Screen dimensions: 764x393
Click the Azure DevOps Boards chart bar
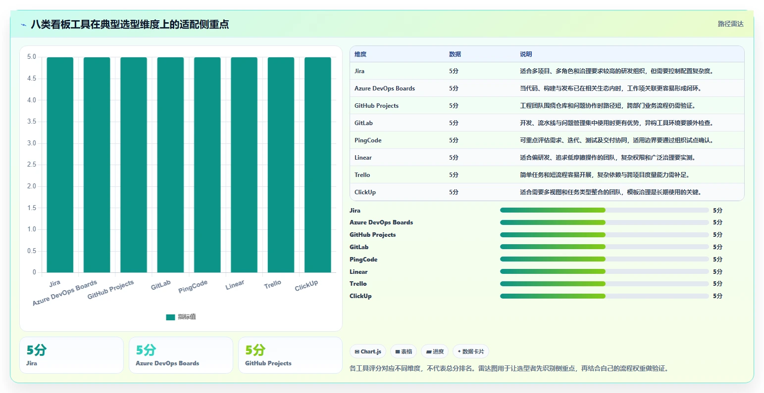click(x=97, y=165)
